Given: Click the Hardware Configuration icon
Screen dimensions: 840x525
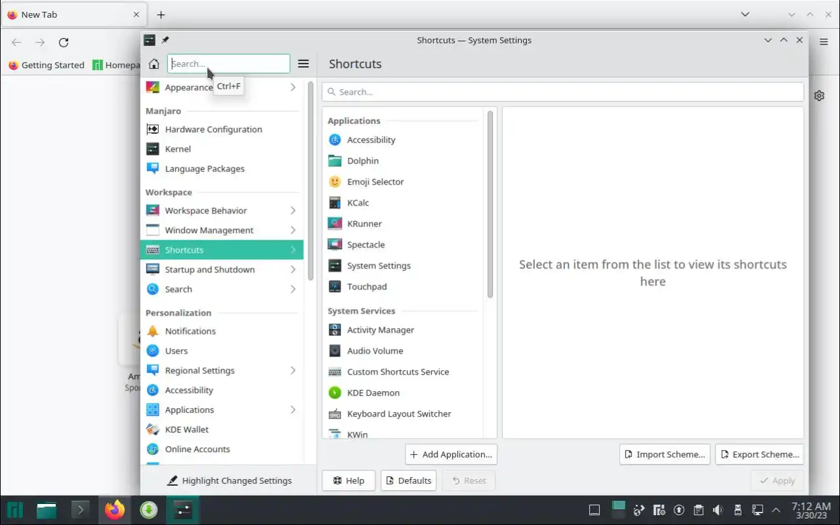Looking at the screenshot, I should (x=152, y=129).
